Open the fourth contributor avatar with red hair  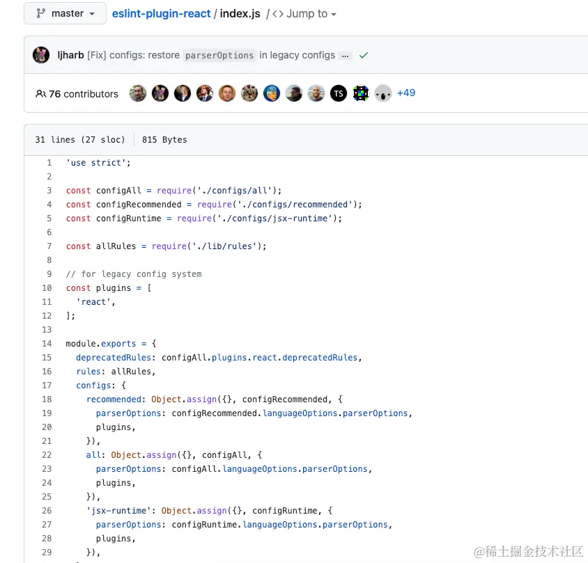coord(205,93)
